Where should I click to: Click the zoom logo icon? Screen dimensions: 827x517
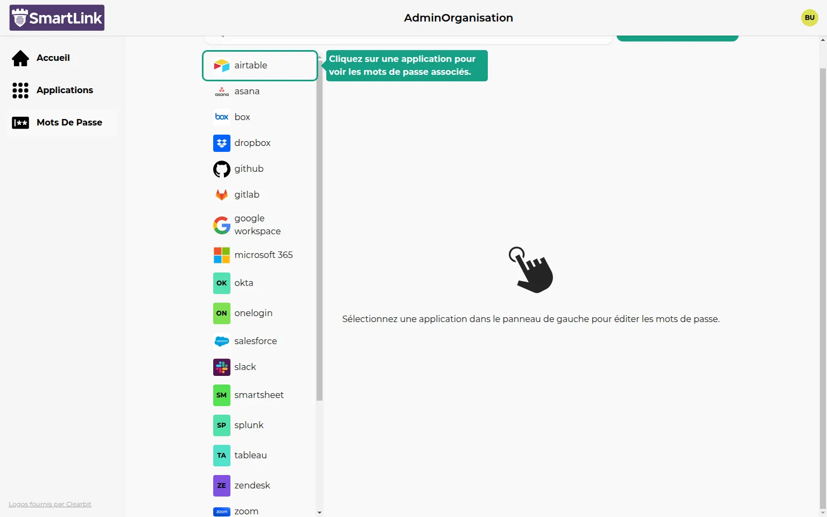222,512
